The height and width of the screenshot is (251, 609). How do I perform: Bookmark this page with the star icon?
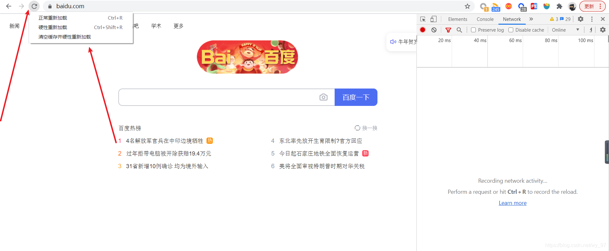[x=468, y=6]
